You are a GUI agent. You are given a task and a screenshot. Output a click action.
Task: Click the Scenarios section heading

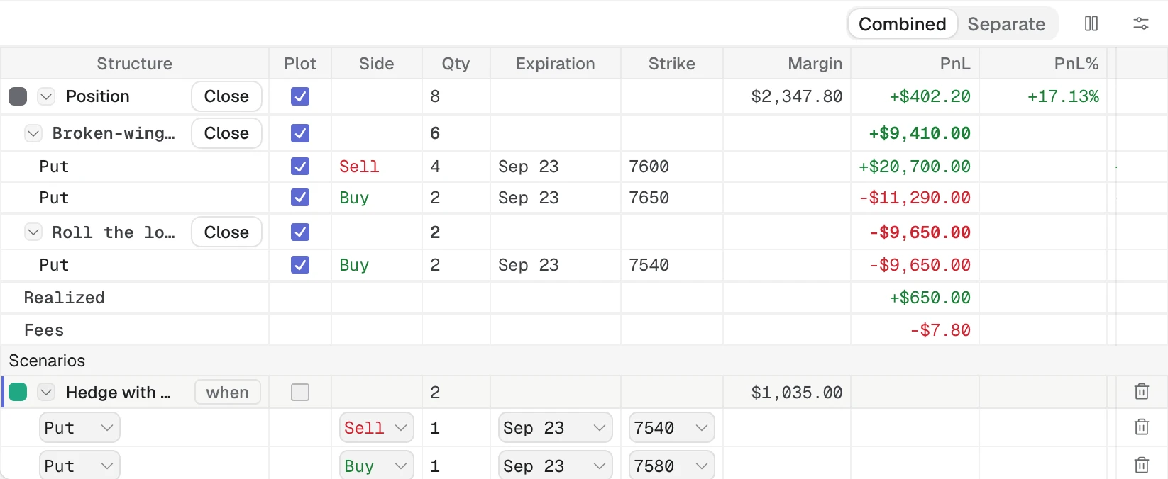[x=47, y=361]
